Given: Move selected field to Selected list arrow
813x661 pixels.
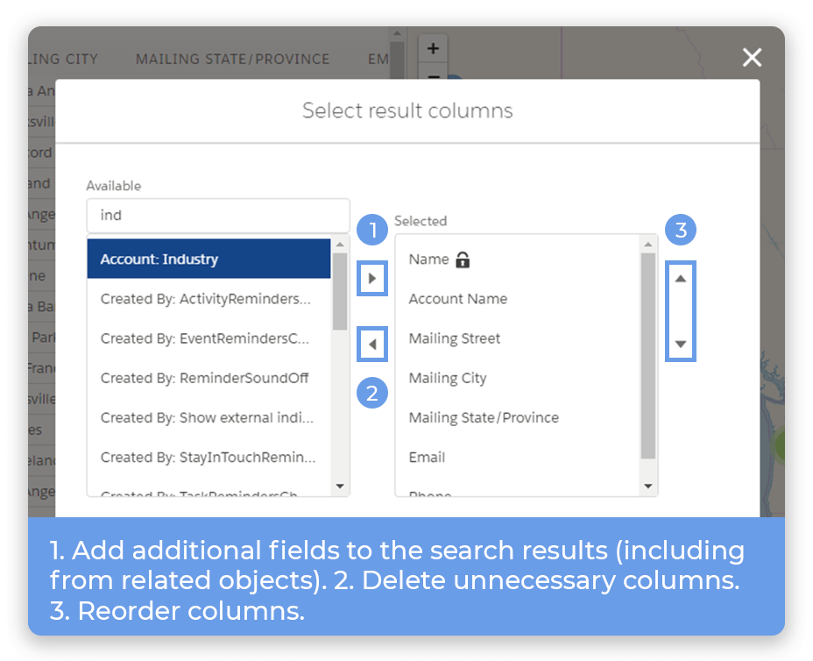Looking at the screenshot, I should [371, 279].
